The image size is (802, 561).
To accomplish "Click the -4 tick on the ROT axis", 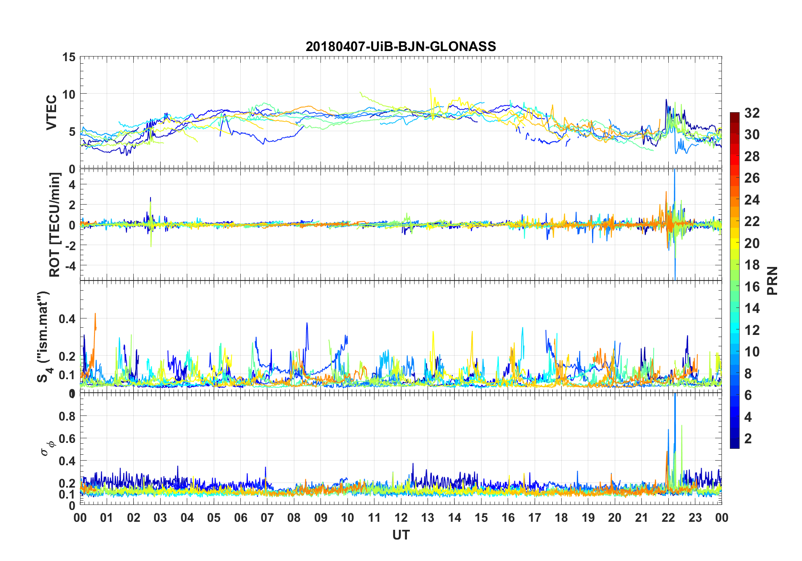I will tap(70, 266).
